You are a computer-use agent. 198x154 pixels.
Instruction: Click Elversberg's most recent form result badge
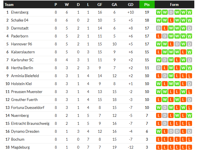(190, 12)
